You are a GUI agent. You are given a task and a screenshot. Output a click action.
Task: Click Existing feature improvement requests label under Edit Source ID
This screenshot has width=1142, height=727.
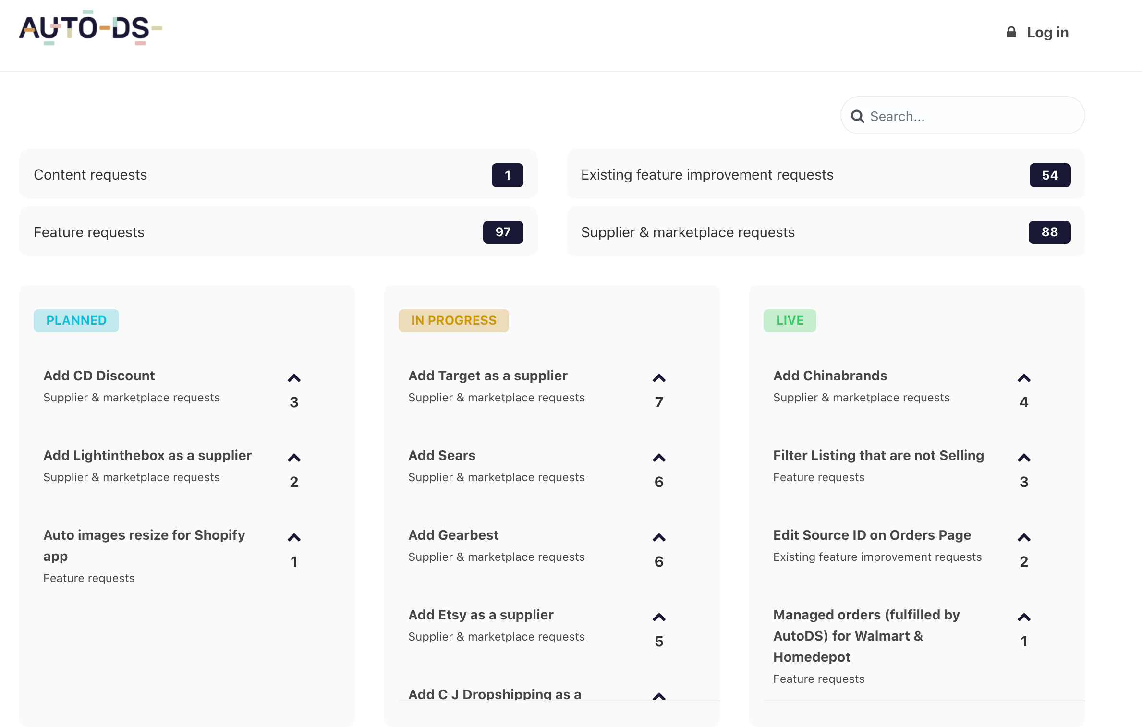(877, 557)
